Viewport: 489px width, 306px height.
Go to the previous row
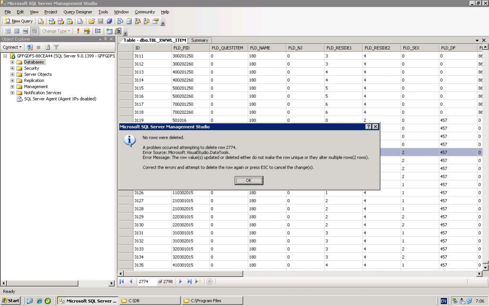click(x=131, y=282)
